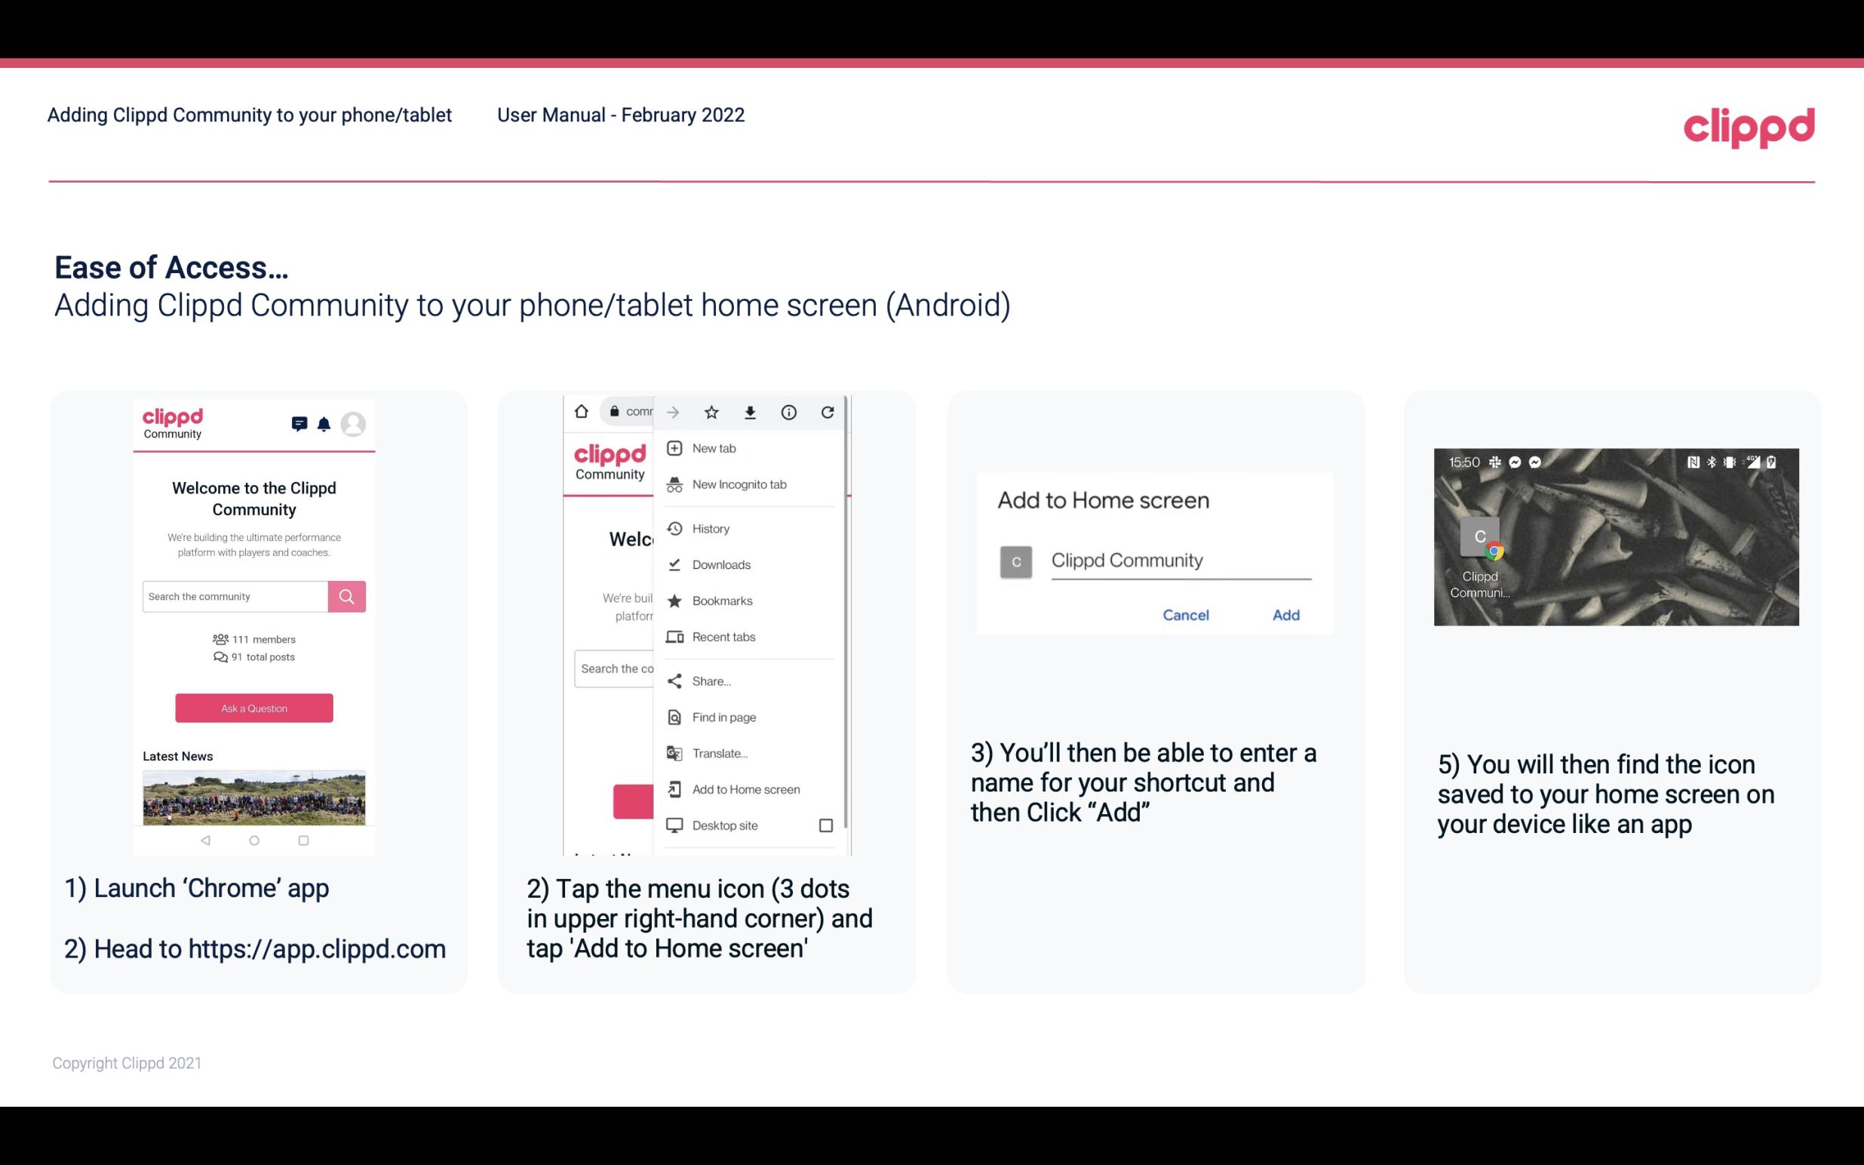Expand Bookmarks in Chrome dropdown menu
The height and width of the screenshot is (1165, 1864).
click(x=722, y=600)
